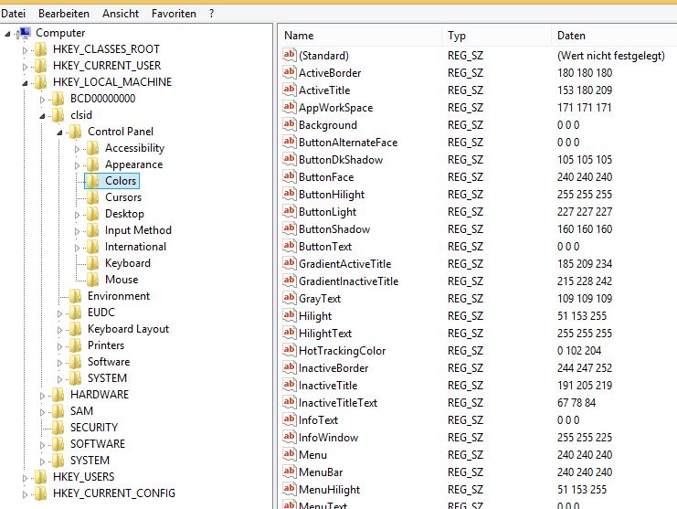677x509 pixels.
Task: Expand the HKEY_USERS node arrow
Action: [25, 478]
